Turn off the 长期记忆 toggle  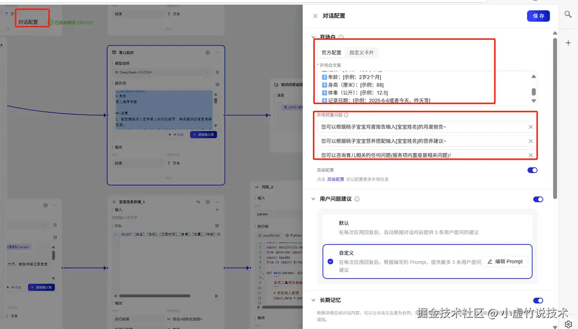click(x=538, y=301)
